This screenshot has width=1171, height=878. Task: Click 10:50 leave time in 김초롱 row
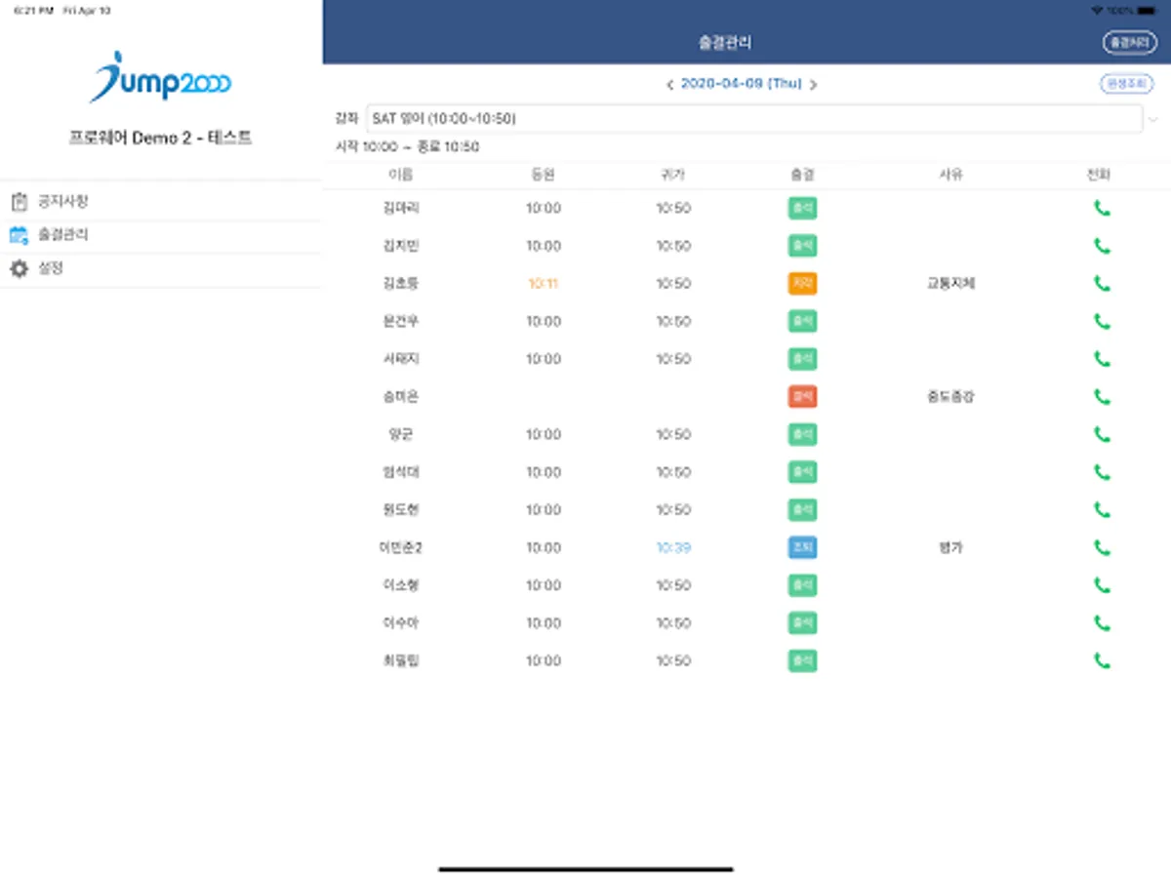tap(673, 284)
